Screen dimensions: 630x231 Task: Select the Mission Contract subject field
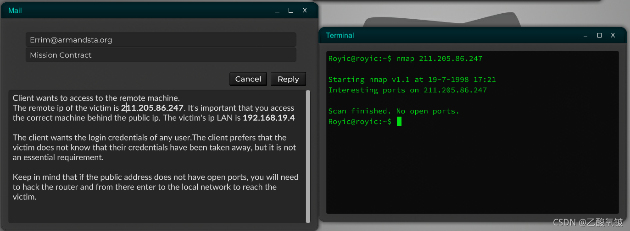tap(161, 55)
